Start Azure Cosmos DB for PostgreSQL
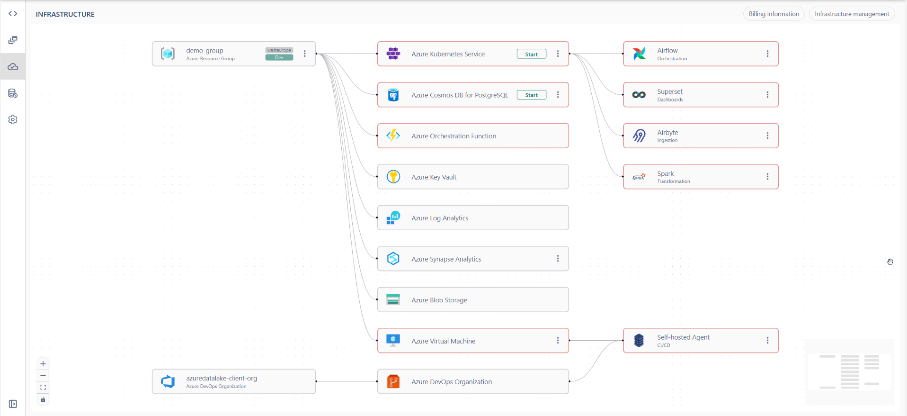The width and height of the screenshot is (907, 416). coord(532,95)
